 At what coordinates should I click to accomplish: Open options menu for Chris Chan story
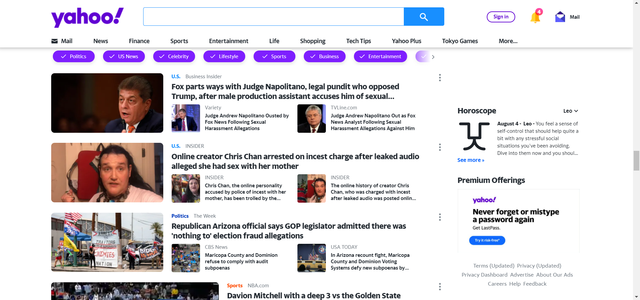coord(440,147)
